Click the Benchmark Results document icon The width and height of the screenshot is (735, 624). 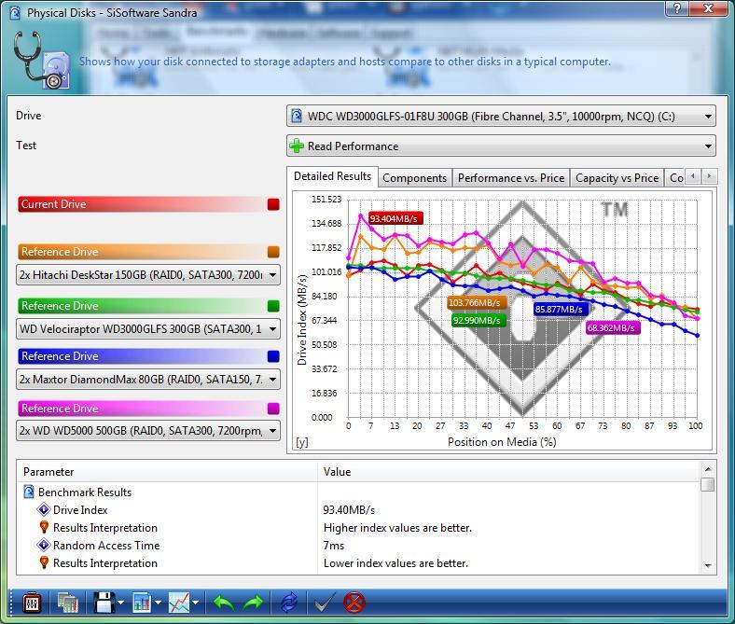29,492
